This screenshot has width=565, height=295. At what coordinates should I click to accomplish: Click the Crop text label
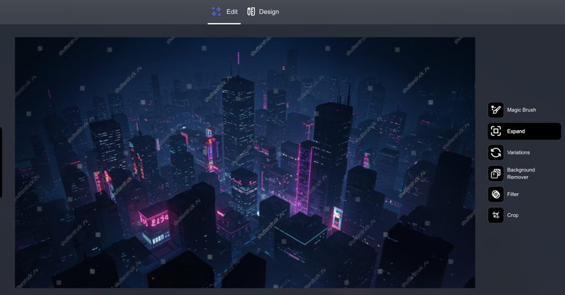tap(512, 215)
